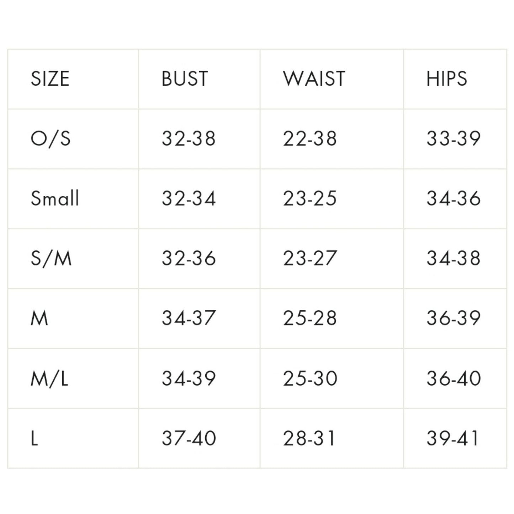
Task: Click bust value 32-38 for O/S
Action: (x=189, y=138)
